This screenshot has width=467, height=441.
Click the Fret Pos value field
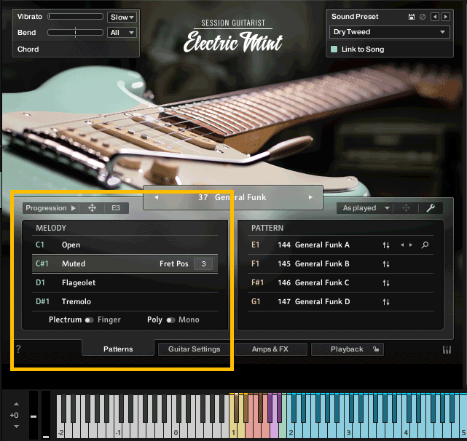coord(203,263)
